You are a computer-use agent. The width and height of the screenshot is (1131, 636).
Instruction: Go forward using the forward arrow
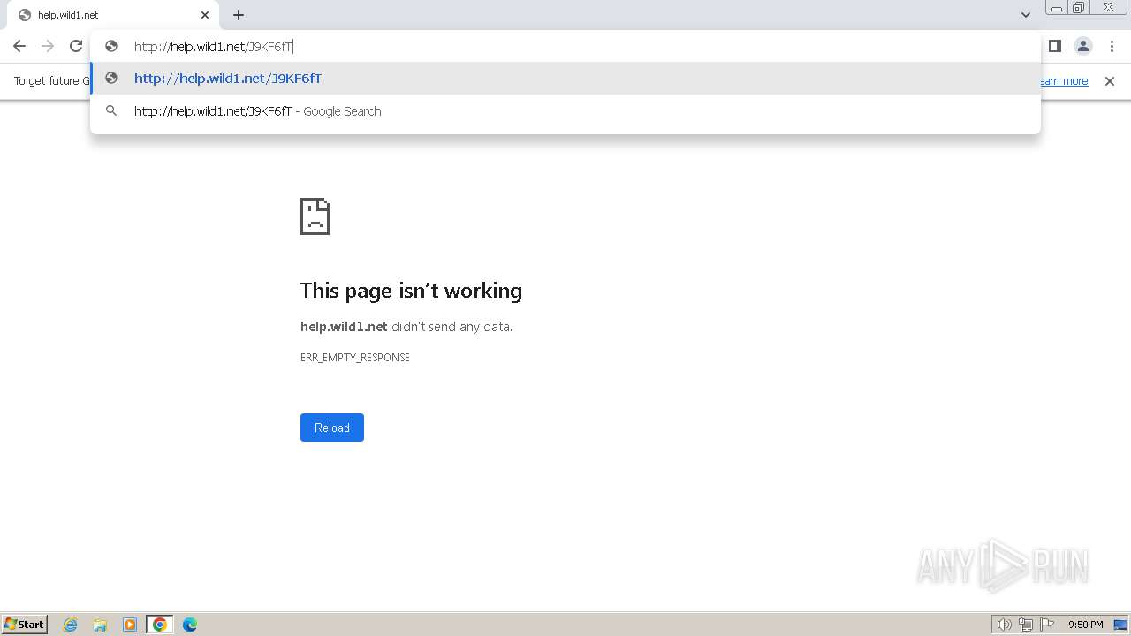(x=48, y=46)
